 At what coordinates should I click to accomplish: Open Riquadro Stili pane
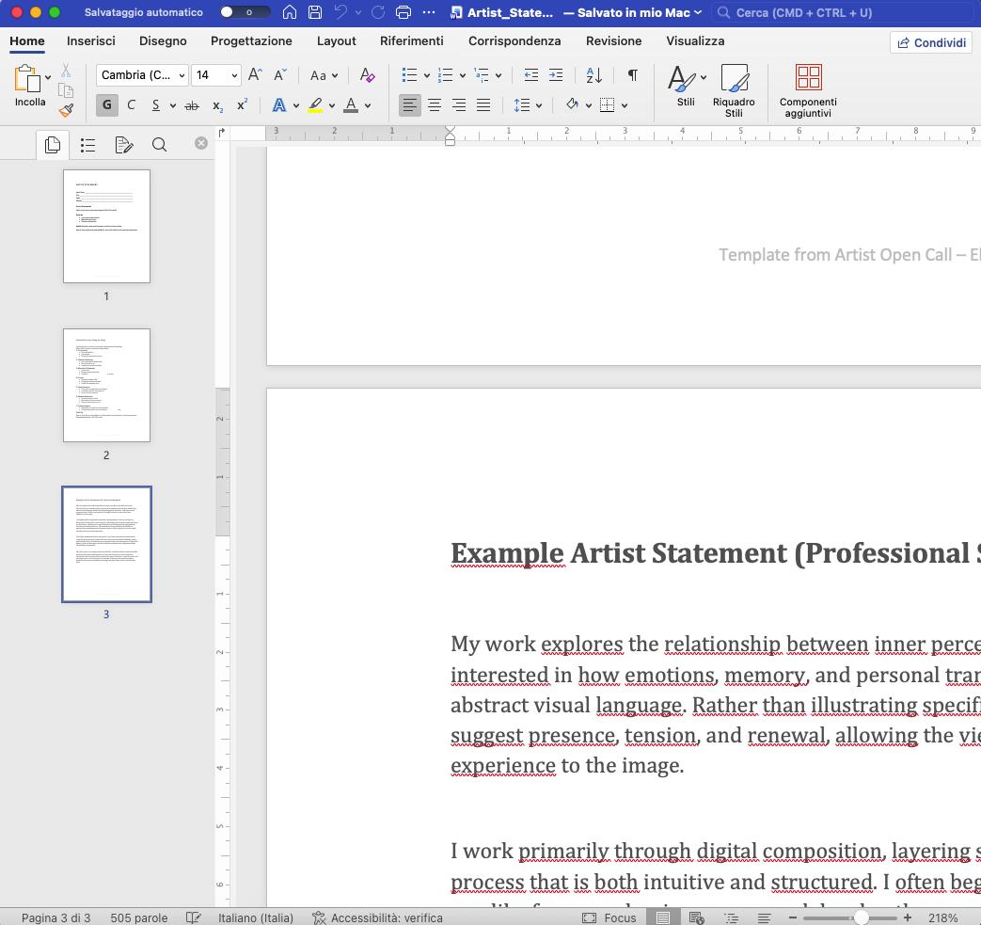click(734, 90)
